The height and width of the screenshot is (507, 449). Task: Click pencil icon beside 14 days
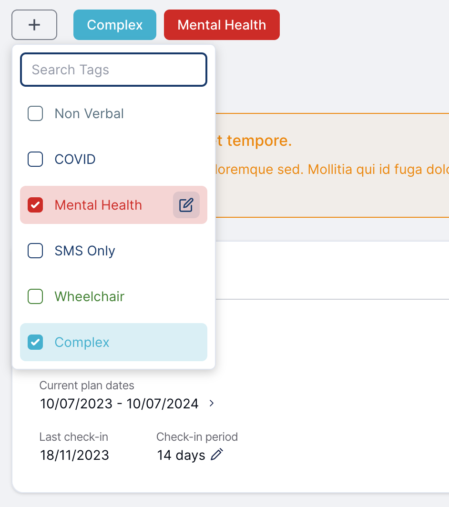[x=217, y=455]
